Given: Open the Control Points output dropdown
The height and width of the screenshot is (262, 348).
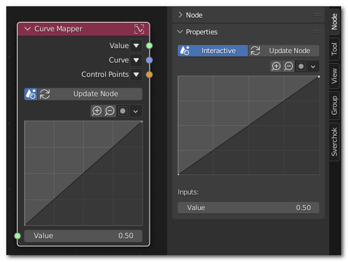Looking at the screenshot, I should [136, 74].
